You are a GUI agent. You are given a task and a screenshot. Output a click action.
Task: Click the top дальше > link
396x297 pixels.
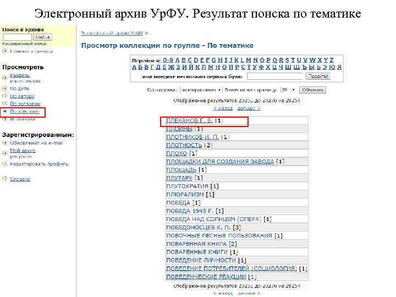[x=249, y=108]
